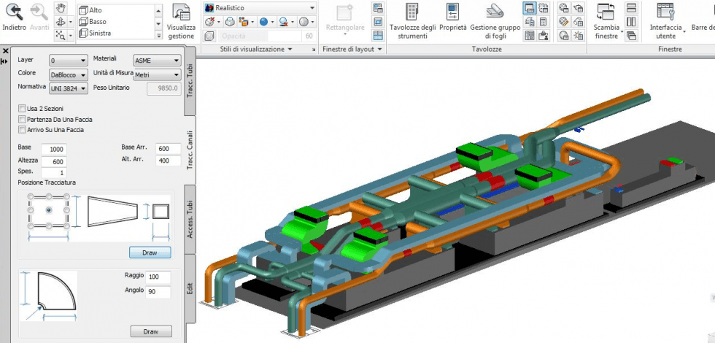
Task: Enable Usa 2 Sezioni checkbox
Action: pos(22,108)
